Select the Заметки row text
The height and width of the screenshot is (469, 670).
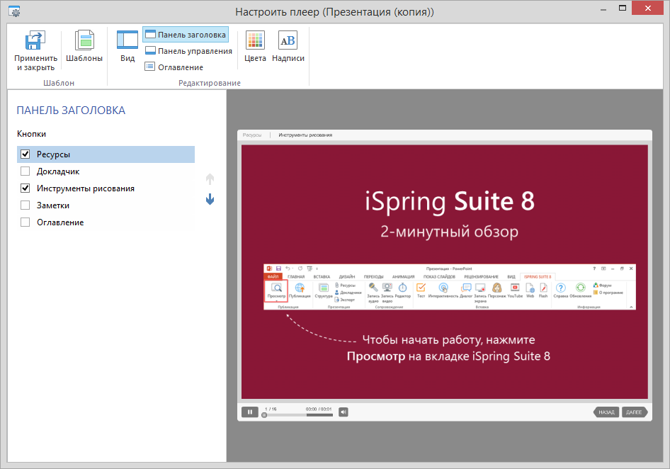53,205
